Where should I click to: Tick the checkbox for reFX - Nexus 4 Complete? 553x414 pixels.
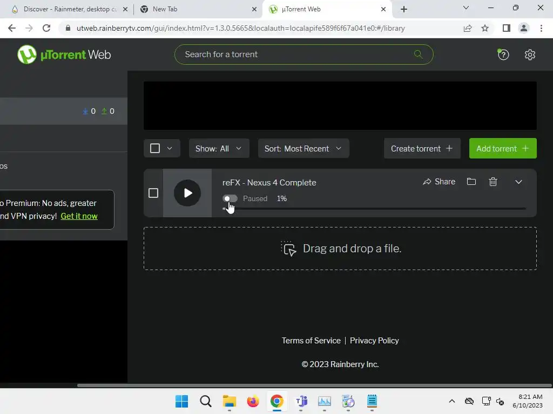(x=153, y=193)
